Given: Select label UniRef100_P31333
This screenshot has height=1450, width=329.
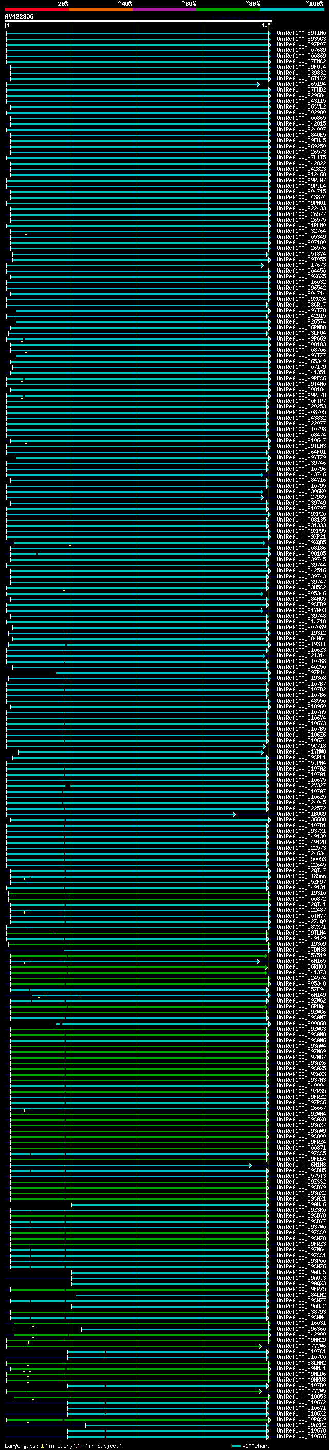Looking at the screenshot, I should 301,526.
